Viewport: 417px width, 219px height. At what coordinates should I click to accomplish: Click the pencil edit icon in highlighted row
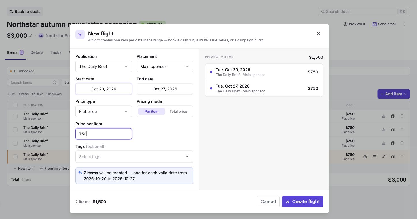[384, 157]
